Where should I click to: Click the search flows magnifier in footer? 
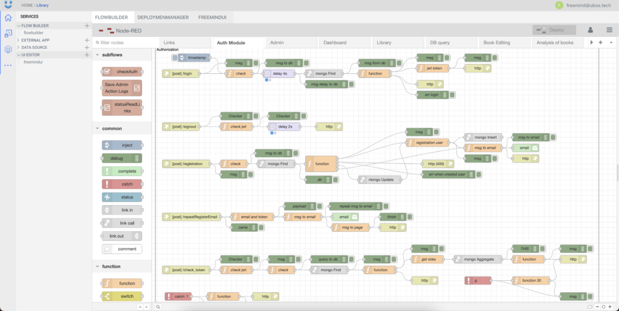pyautogui.click(x=158, y=307)
